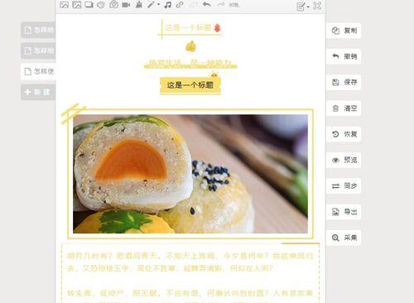Click the 复制 copy button
Image resolution: width=414 pixels, height=303 pixels.
pyautogui.click(x=344, y=31)
